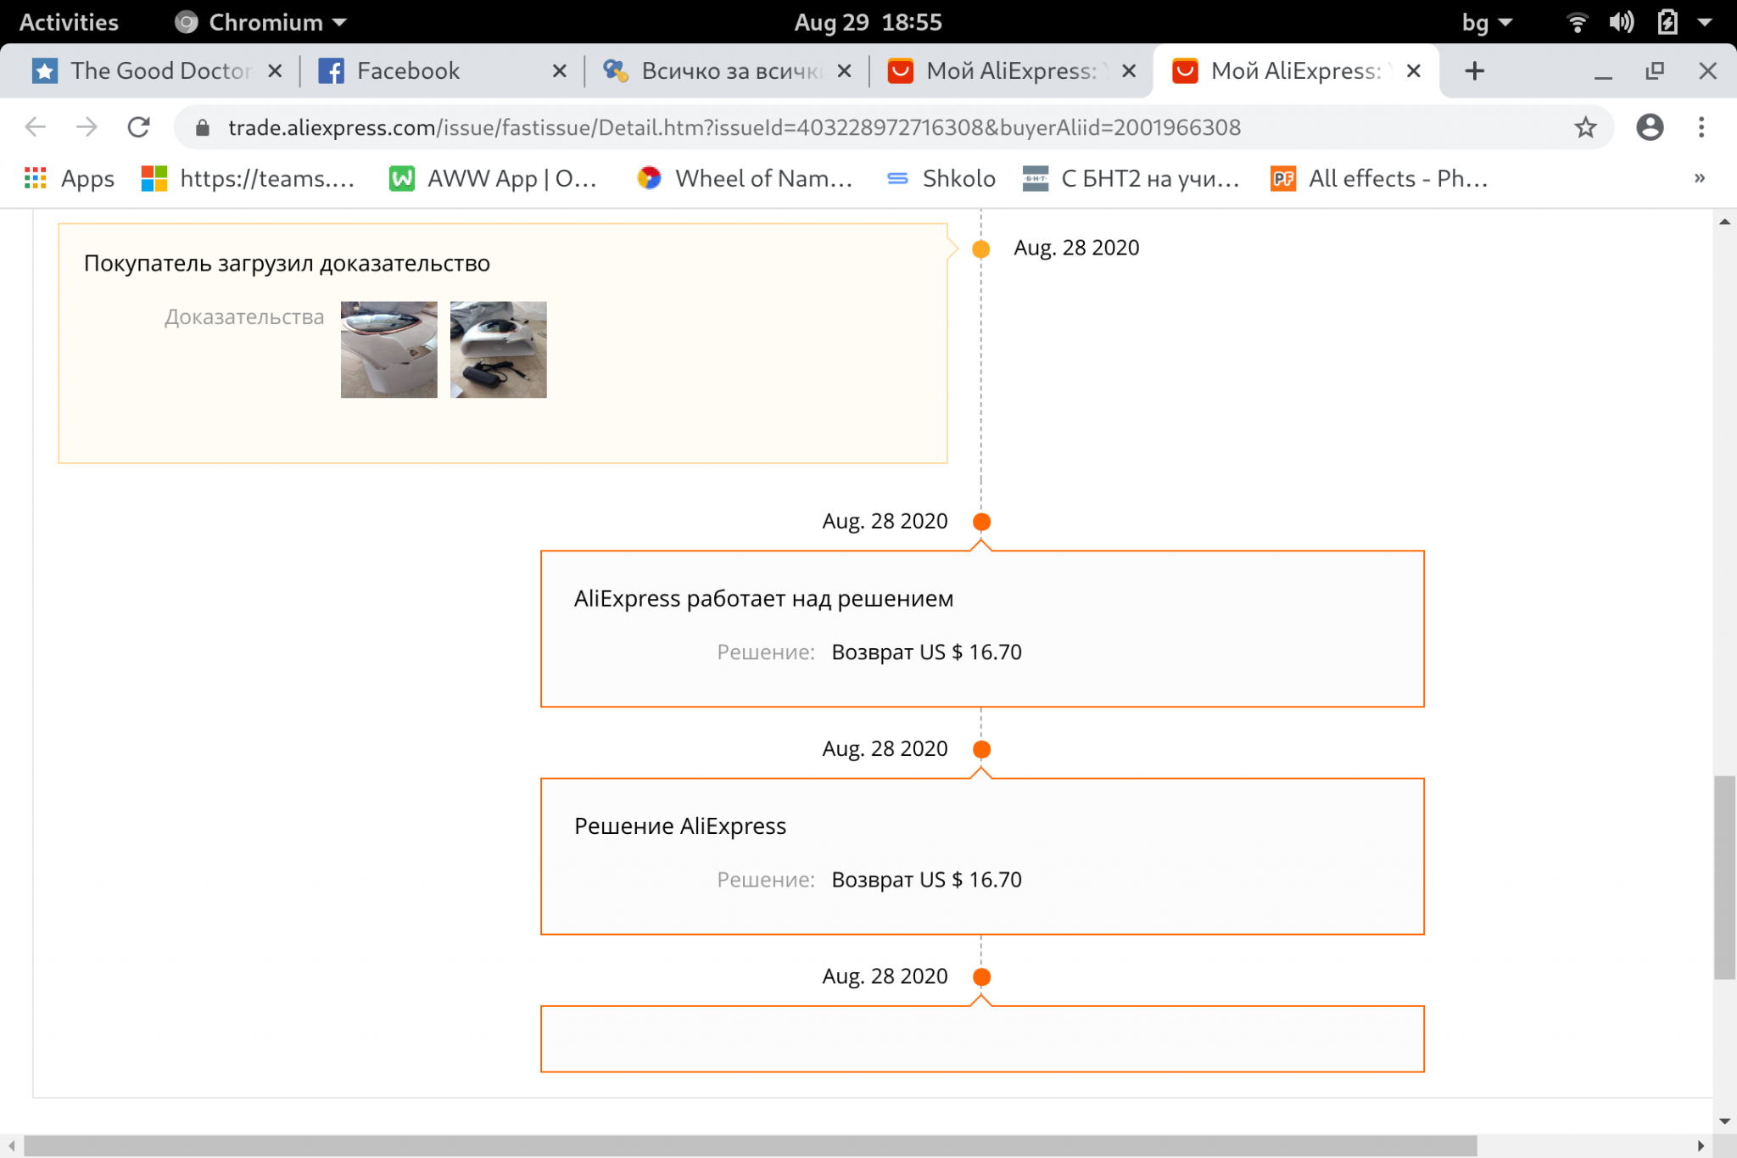The height and width of the screenshot is (1158, 1737).
Task: Expand the bg keyboard layout dropdown
Action: 1487,22
